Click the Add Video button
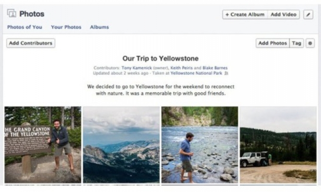 point(283,14)
